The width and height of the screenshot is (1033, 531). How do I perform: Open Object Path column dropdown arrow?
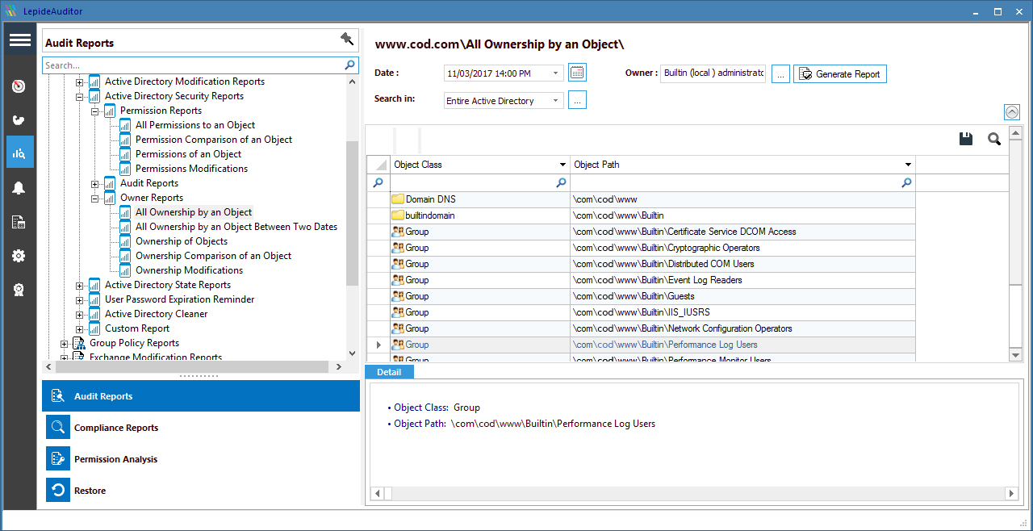click(908, 165)
